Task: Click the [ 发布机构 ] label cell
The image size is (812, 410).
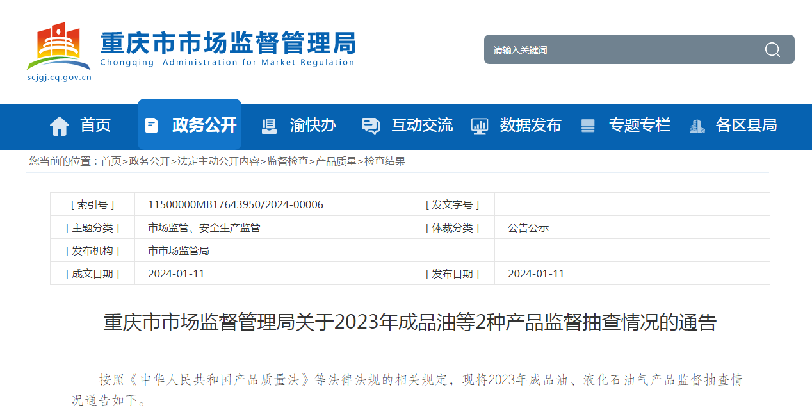Action: [x=93, y=250]
